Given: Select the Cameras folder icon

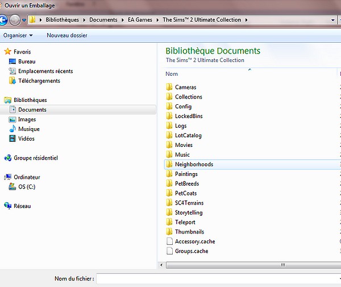Looking at the screenshot, I should (x=169, y=87).
